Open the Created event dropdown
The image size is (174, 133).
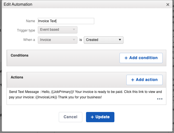pos(103,40)
